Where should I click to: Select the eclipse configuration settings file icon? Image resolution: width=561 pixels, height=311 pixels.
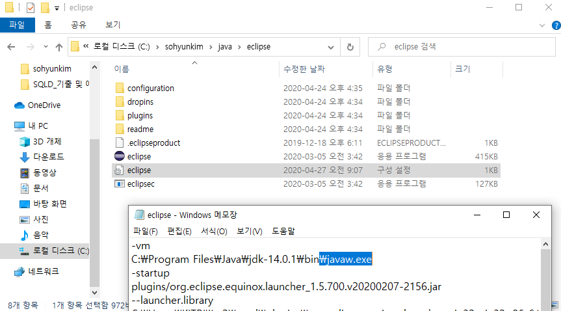(x=119, y=170)
